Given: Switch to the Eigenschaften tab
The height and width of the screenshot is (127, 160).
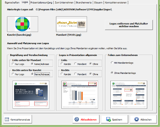Looking at the screenshot, I should (x=12, y=3).
